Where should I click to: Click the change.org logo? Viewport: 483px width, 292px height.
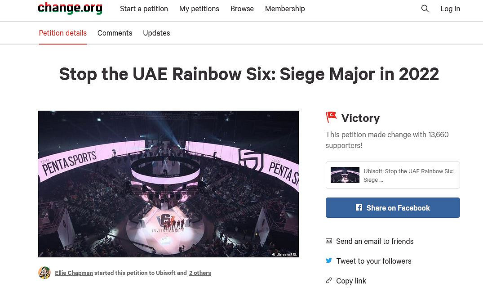click(70, 9)
